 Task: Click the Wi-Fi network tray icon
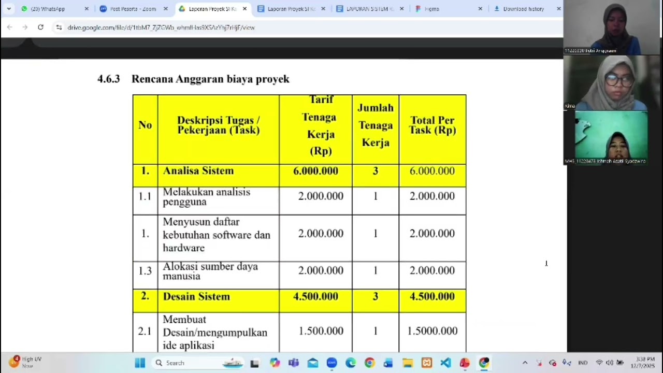pos(599,363)
